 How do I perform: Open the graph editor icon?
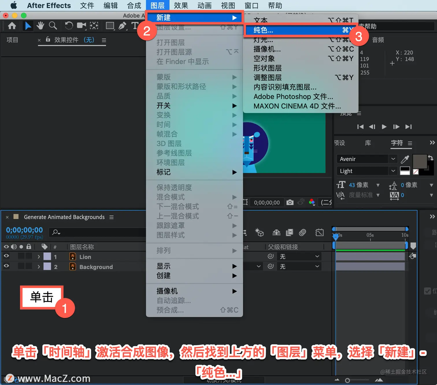click(x=319, y=232)
